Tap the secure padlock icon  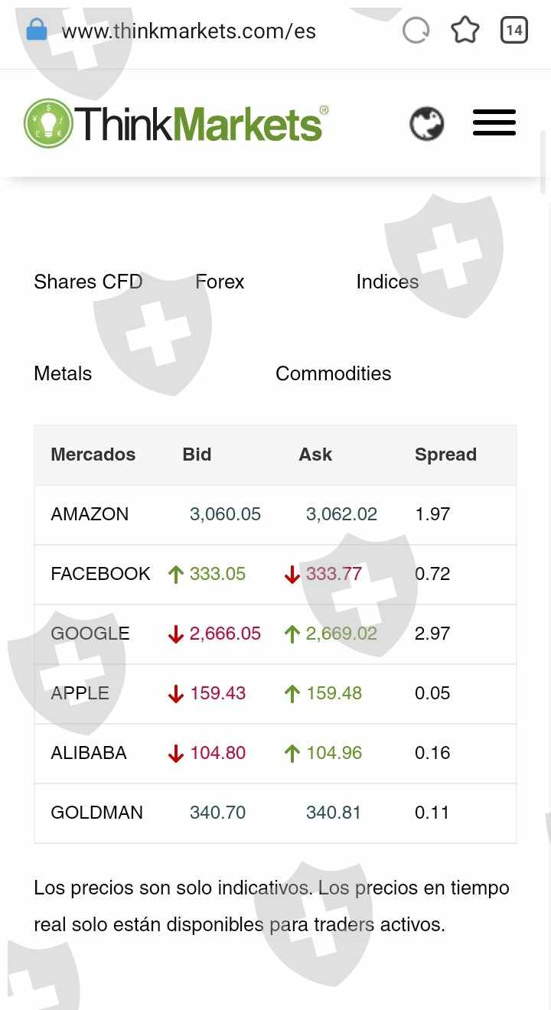click(36, 31)
